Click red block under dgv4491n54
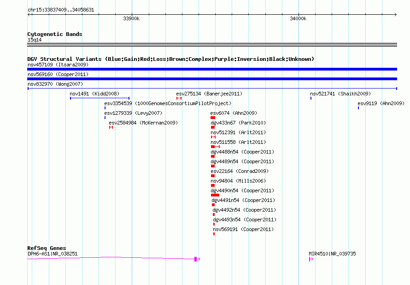Screen dimensions: 410x285 (213, 205)
